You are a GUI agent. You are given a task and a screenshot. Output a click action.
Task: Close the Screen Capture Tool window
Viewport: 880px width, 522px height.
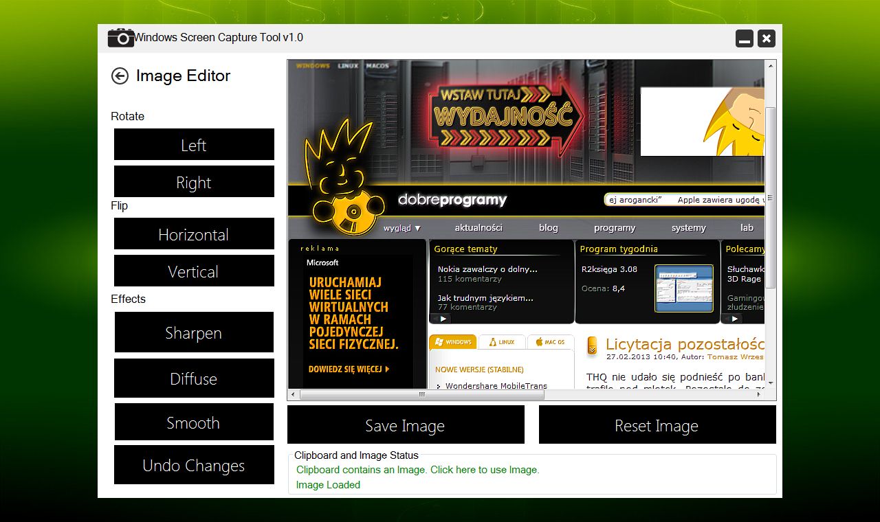[767, 38]
